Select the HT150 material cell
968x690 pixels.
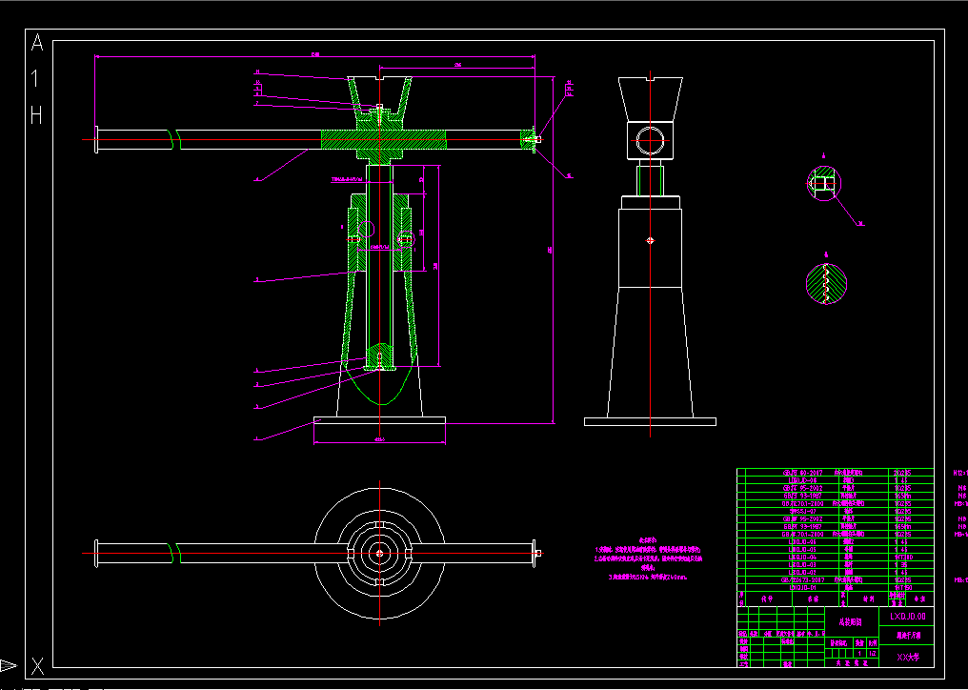[903, 587]
